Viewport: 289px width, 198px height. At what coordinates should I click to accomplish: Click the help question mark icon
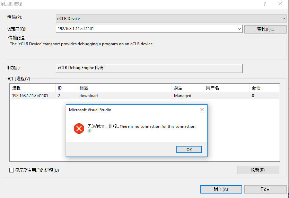tap(265, 4)
